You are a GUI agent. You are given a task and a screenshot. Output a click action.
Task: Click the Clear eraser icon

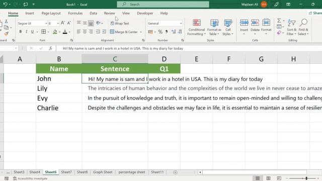tap(279, 33)
